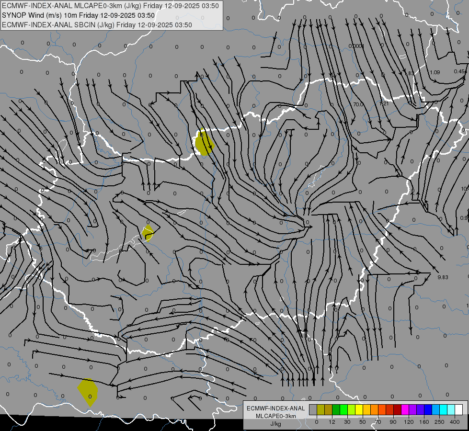This screenshot has width=469, height=431.
Task: Click the 0.45 value near the map edge
Action: tap(460, 71)
